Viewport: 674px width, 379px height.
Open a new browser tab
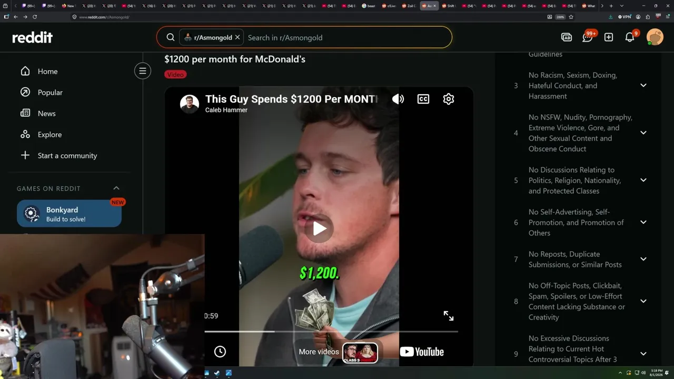(x=611, y=6)
